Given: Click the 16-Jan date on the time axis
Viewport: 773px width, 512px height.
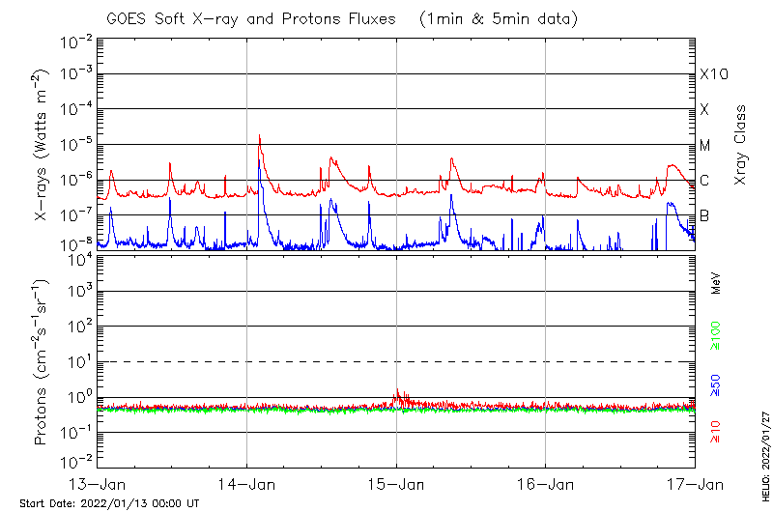Looking at the screenshot, I should click(546, 483).
